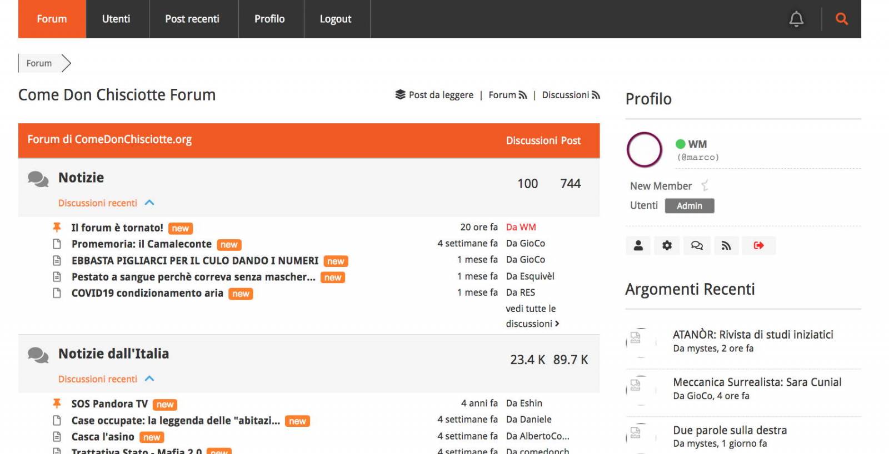The width and height of the screenshot is (889, 454).
Task: Click the document icon beside Case occupate topic
Action: (x=57, y=420)
